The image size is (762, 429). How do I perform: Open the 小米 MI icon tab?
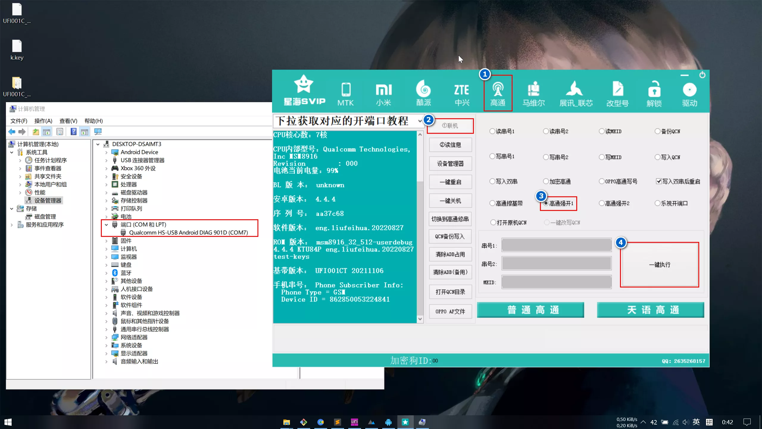pyautogui.click(x=383, y=94)
